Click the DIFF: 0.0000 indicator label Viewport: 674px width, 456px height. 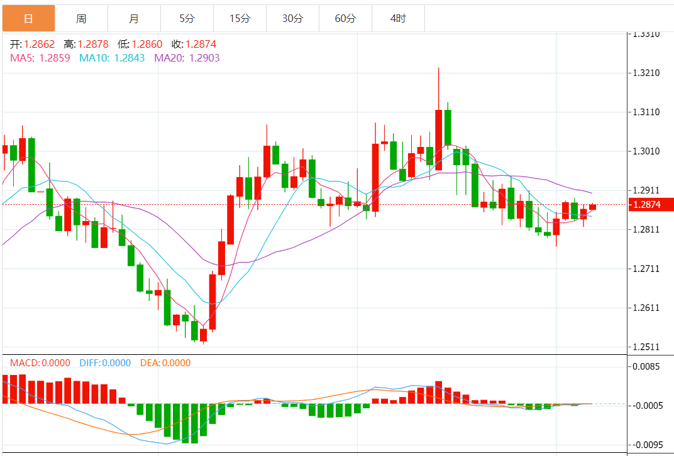click(x=105, y=363)
